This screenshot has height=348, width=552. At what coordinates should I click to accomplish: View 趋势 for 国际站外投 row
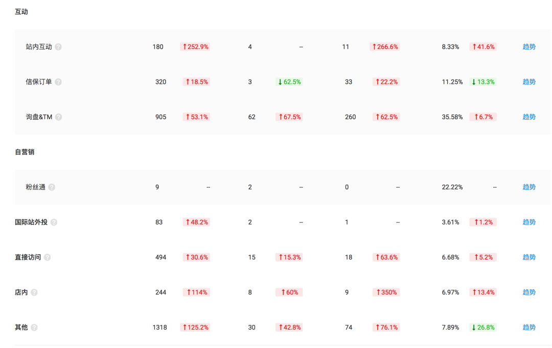(529, 223)
